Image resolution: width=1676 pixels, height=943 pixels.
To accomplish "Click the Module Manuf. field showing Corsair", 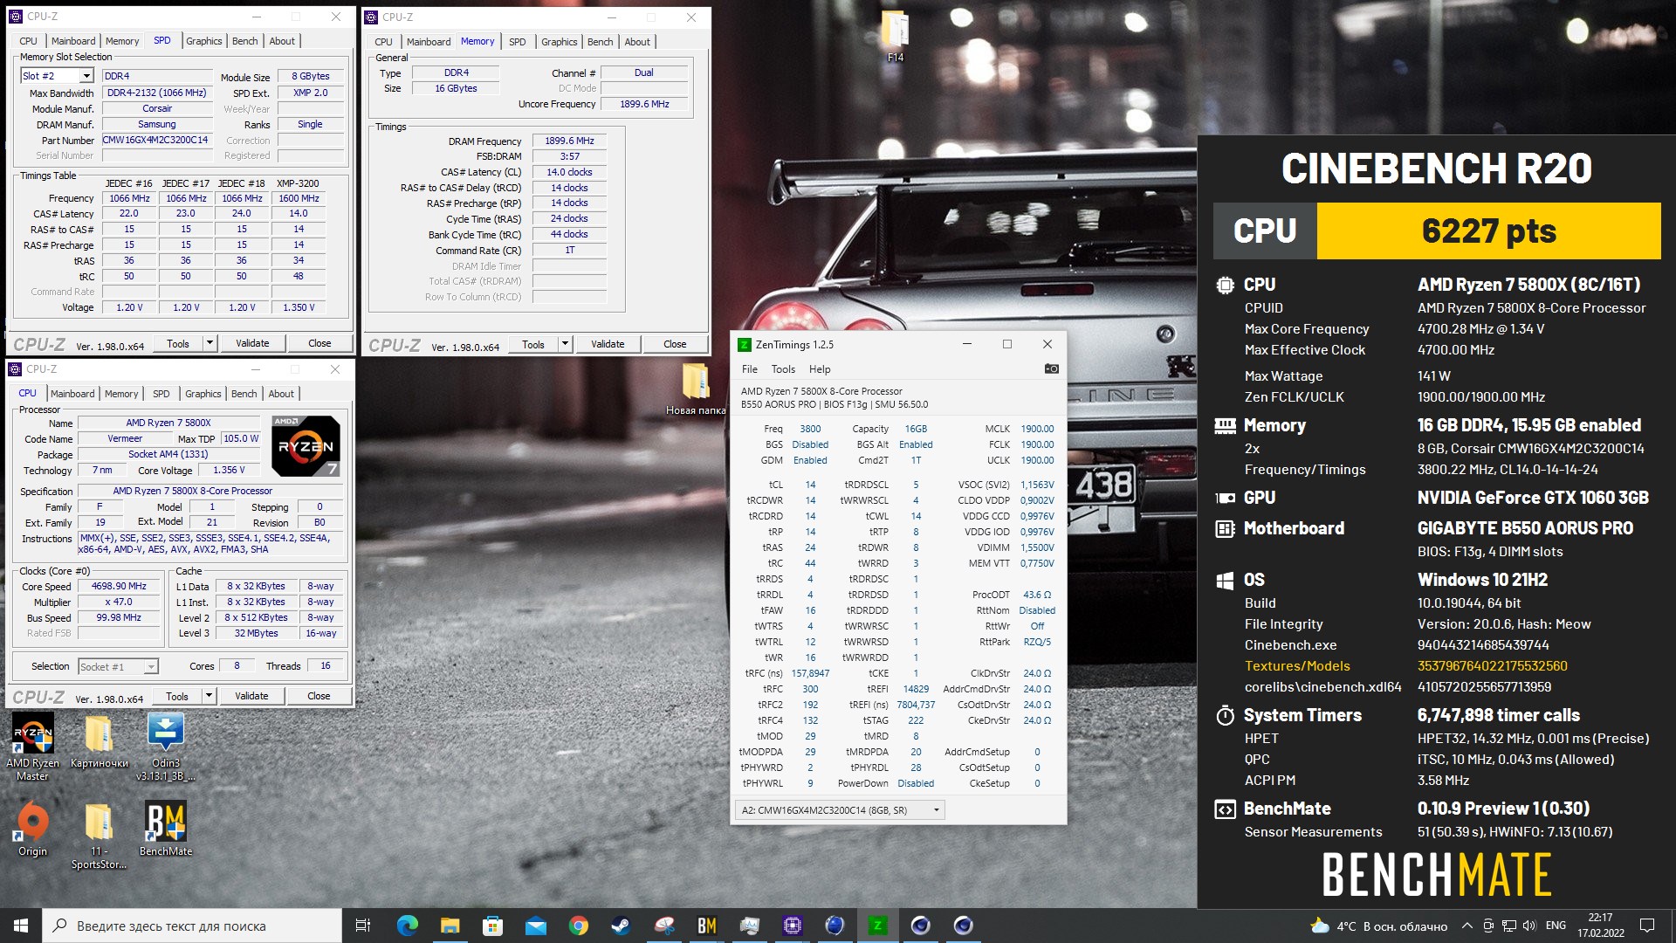I will tap(157, 108).
